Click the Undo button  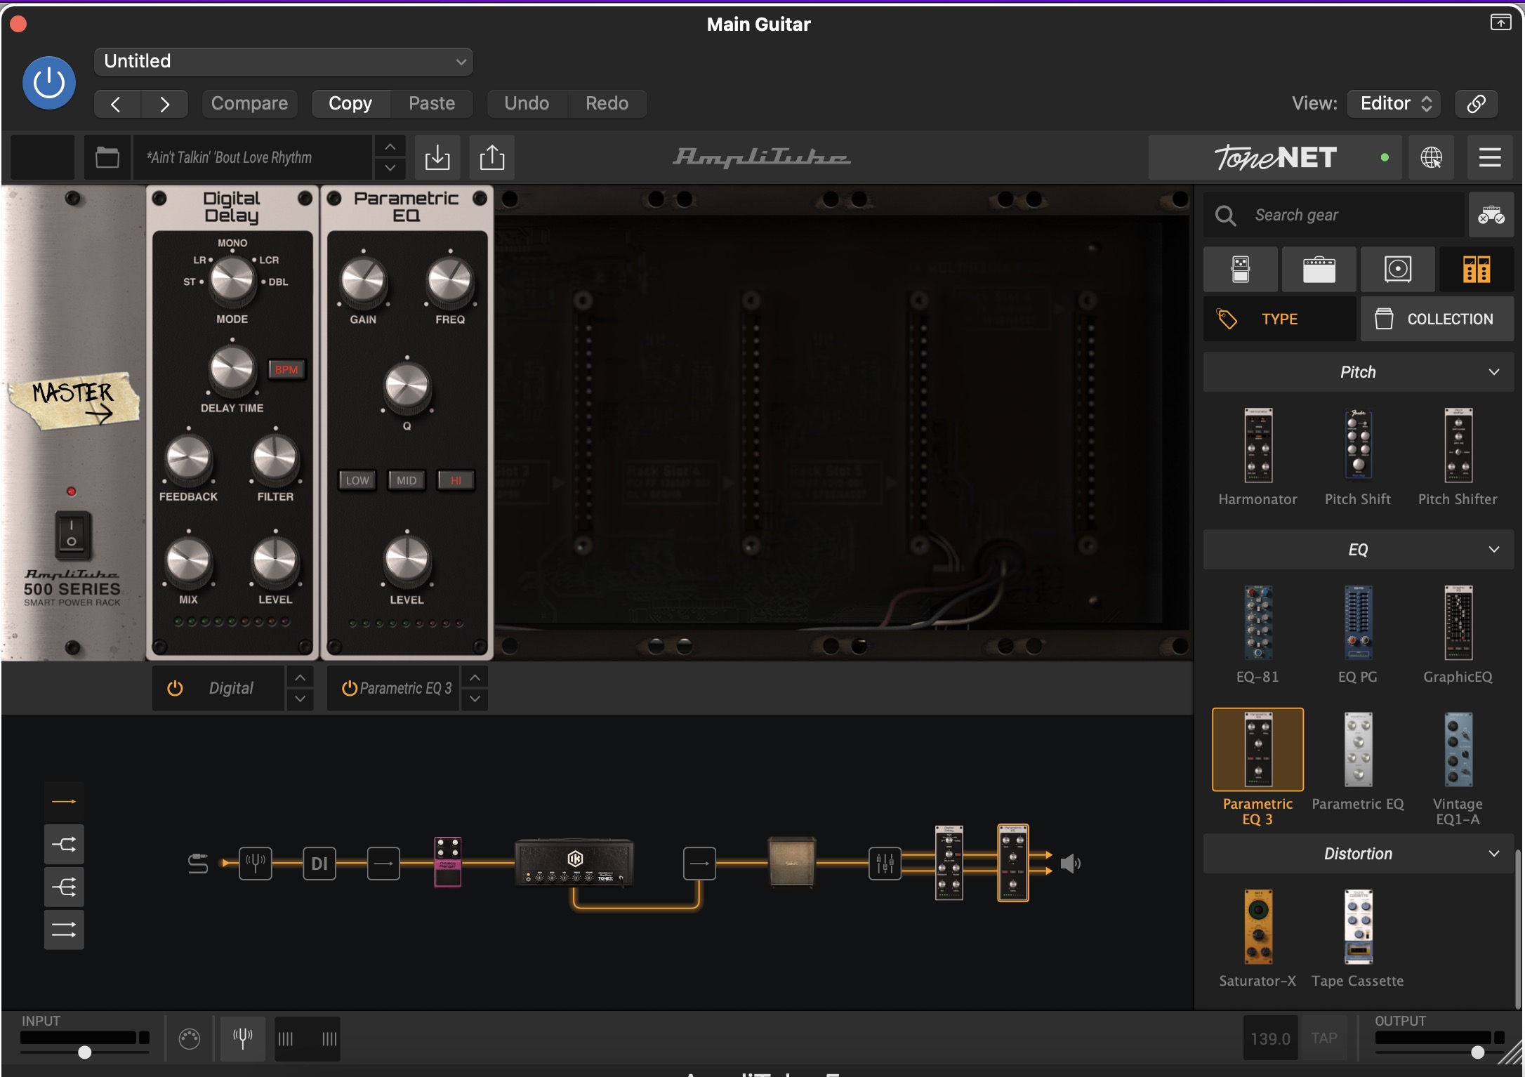pyautogui.click(x=527, y=104)
